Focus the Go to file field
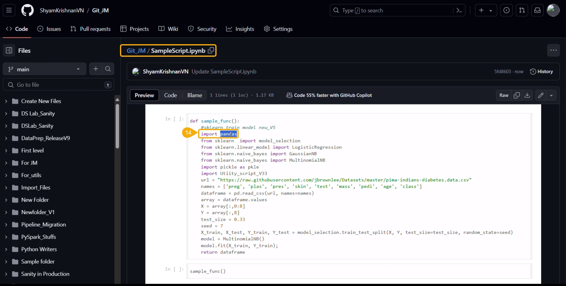The image size is (566, 286). (58, 85)
